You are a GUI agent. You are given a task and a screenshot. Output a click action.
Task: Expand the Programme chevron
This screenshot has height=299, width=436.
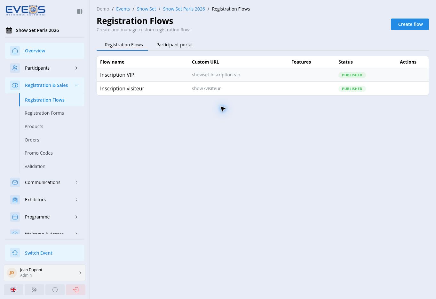coord(76,217)
